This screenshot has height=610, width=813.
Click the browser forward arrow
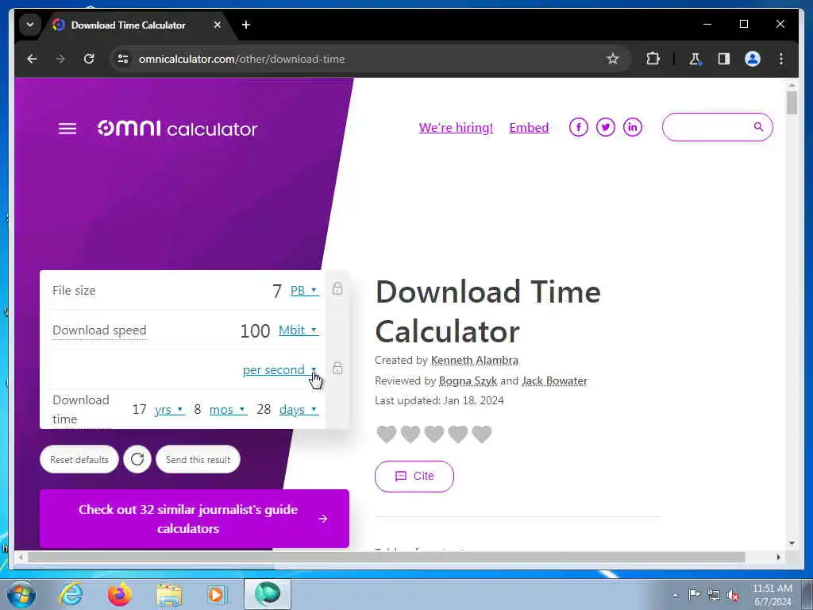pyautogui.click(x=60, y=59)
